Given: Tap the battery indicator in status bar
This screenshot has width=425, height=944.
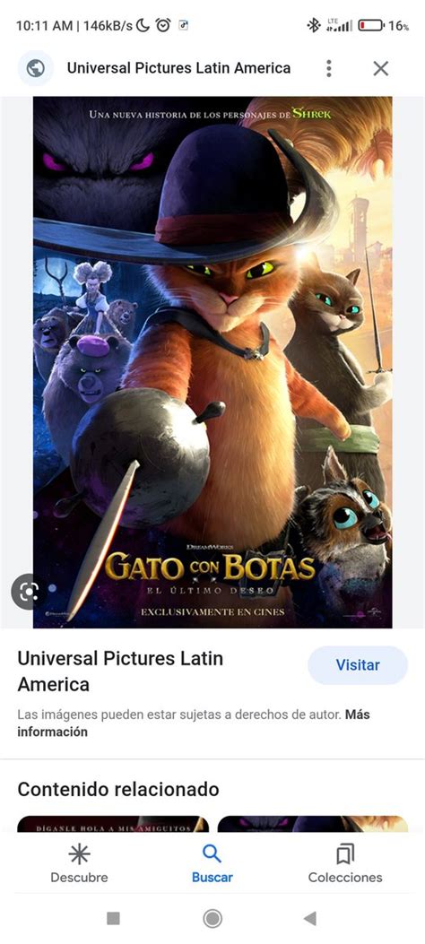Looking at the screenshot, I should pos(370,25).
